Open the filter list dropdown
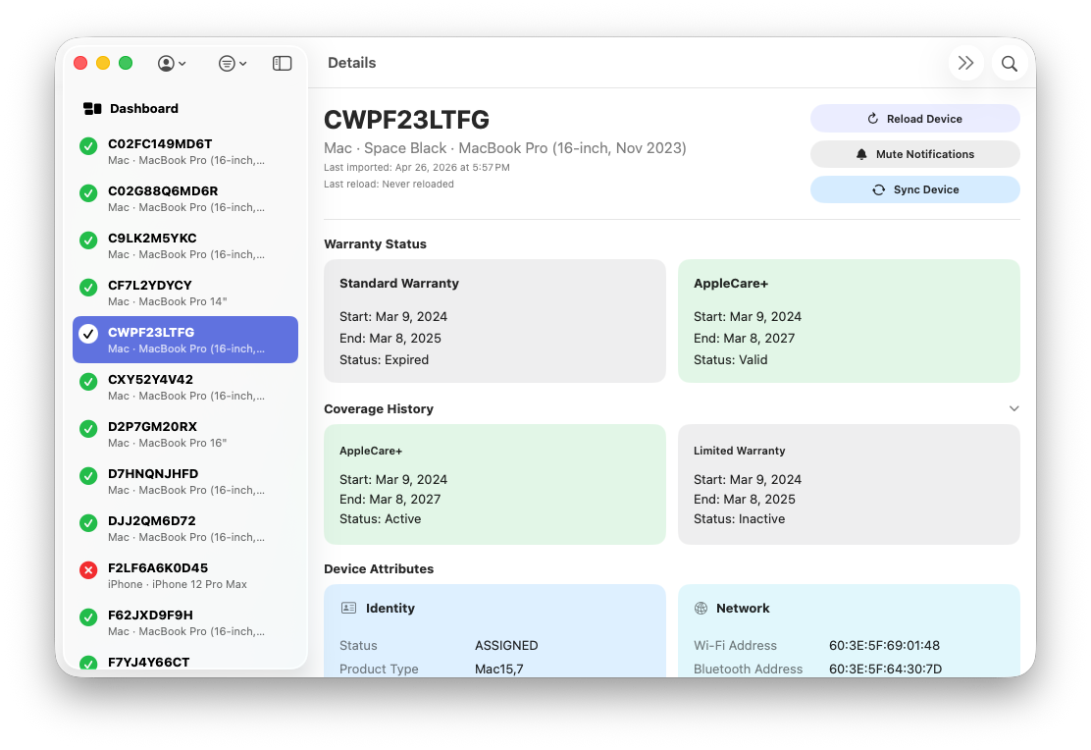Viewport: 1091px width, 750px height. click(232, 64)
